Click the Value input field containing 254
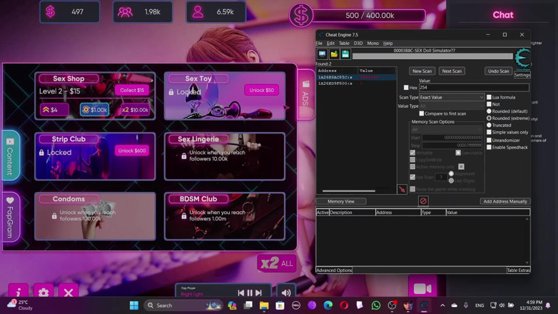The image size is (558, 314). pyautogui.click(x=474, y=87)
